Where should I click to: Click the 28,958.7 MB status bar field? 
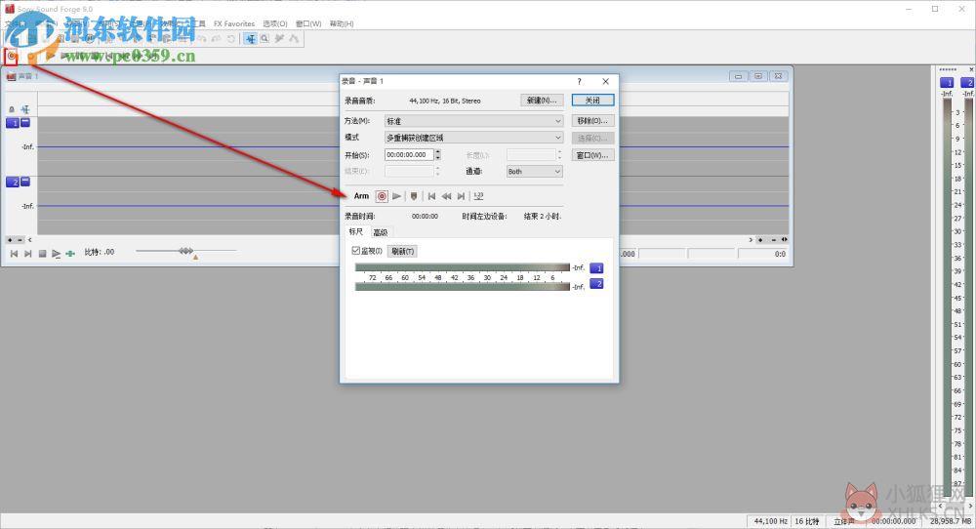(950, 521)
